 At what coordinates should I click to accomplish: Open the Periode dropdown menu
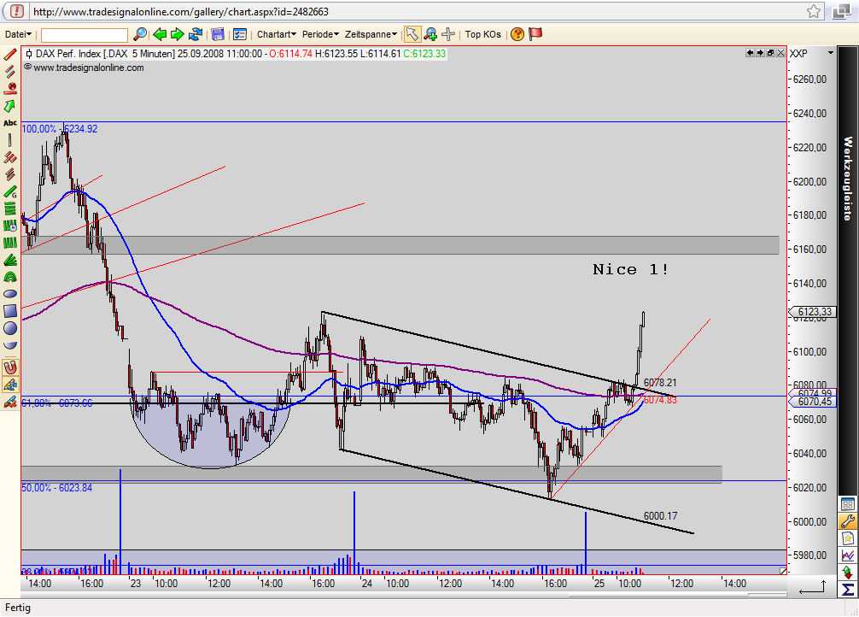[320, 34]
